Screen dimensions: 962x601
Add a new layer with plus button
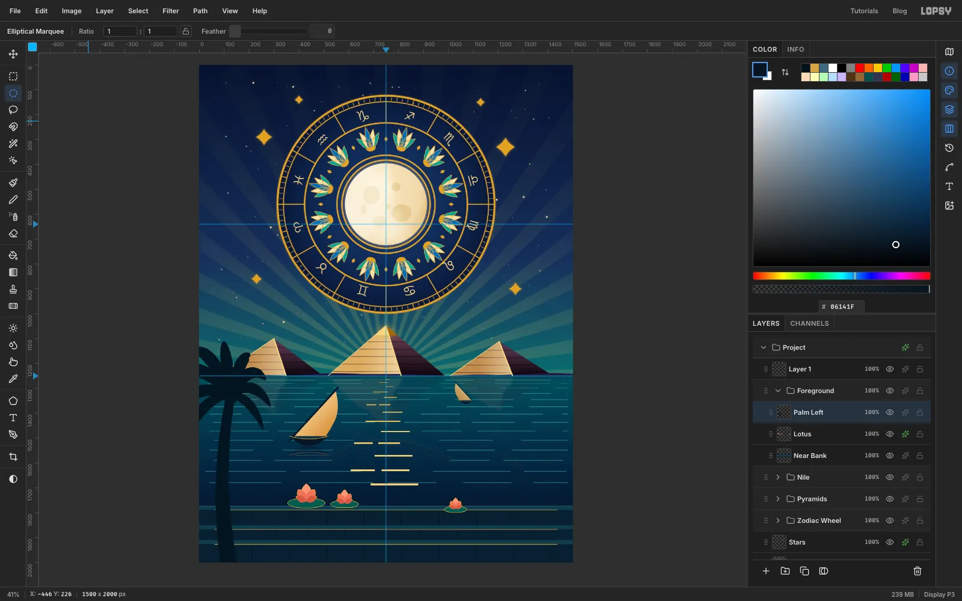point(766,571)
